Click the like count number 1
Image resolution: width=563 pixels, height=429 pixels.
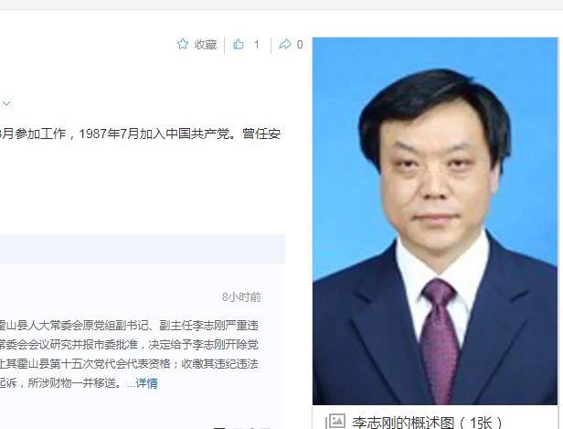tap(256, 45)
